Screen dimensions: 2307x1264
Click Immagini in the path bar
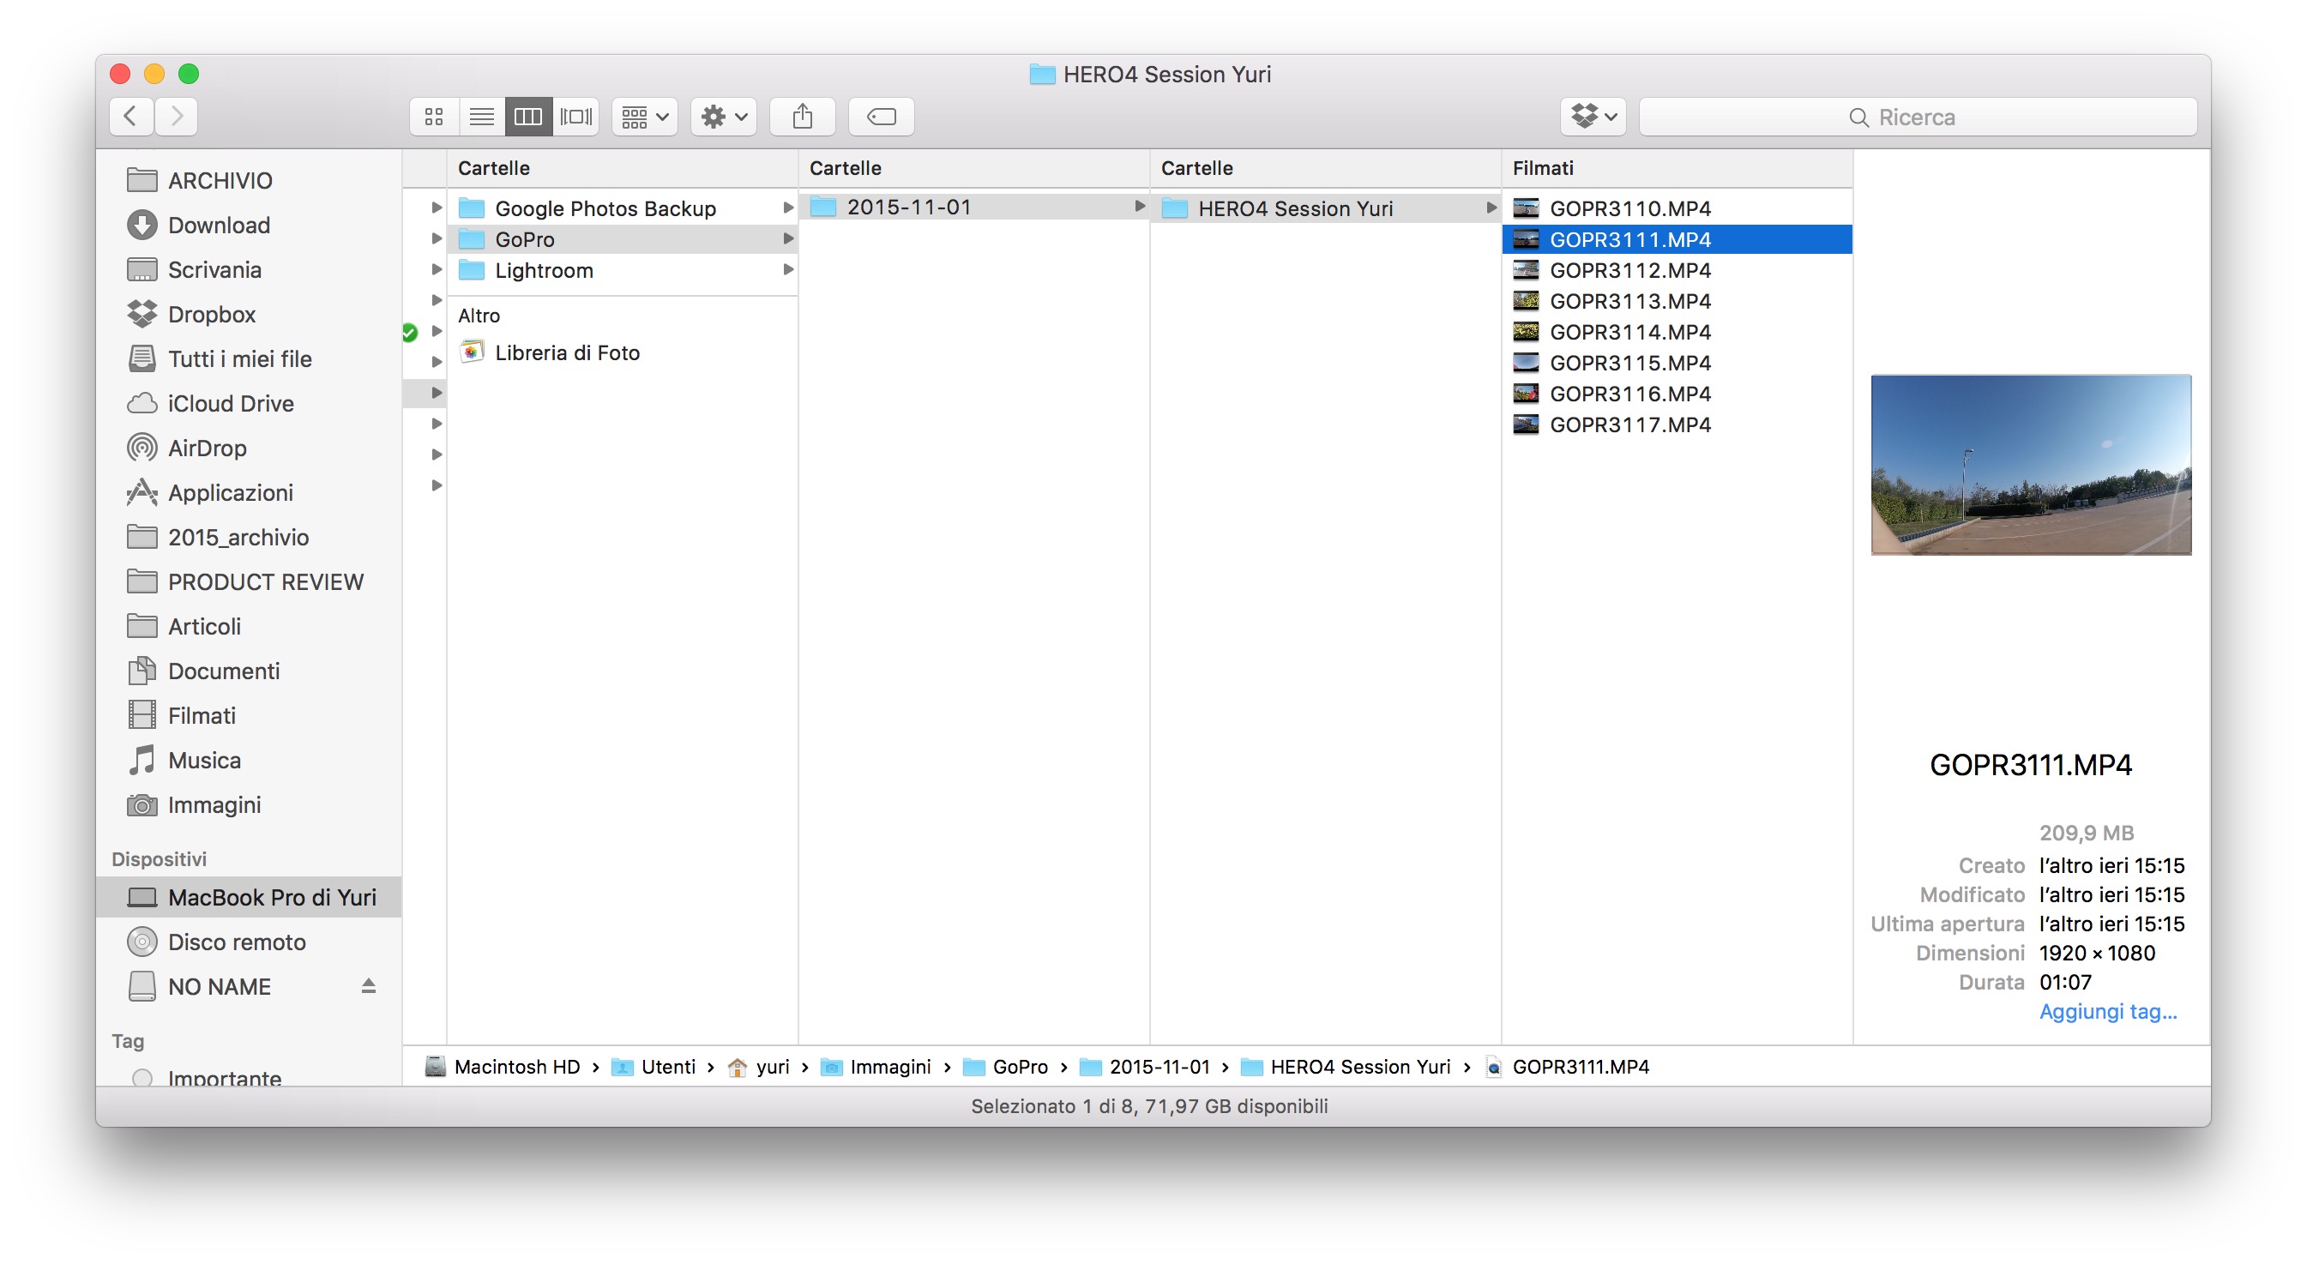pyautogui.click(x=889, y=1066)
